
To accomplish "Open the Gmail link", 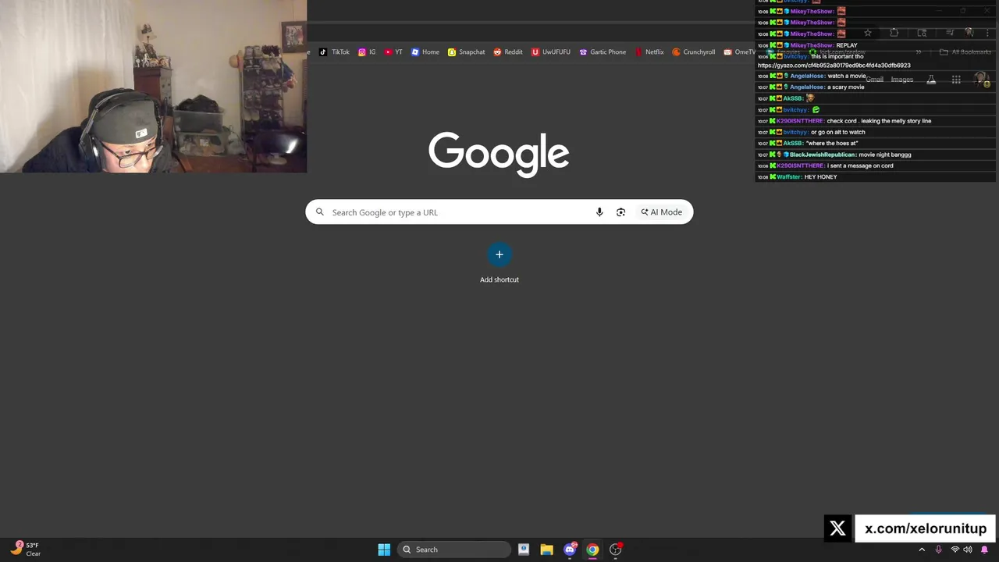I will (x=874, y=80).
